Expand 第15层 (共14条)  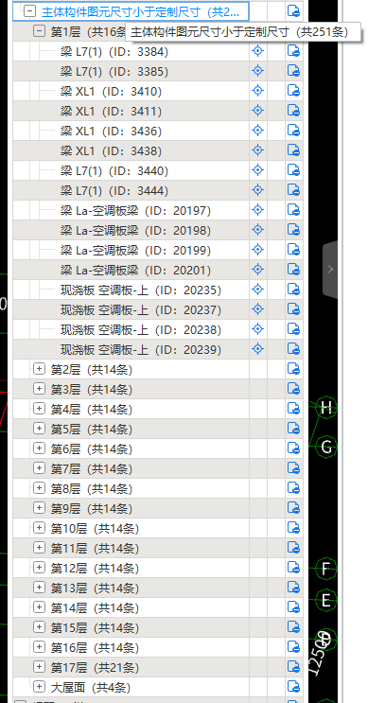[40, 626]
